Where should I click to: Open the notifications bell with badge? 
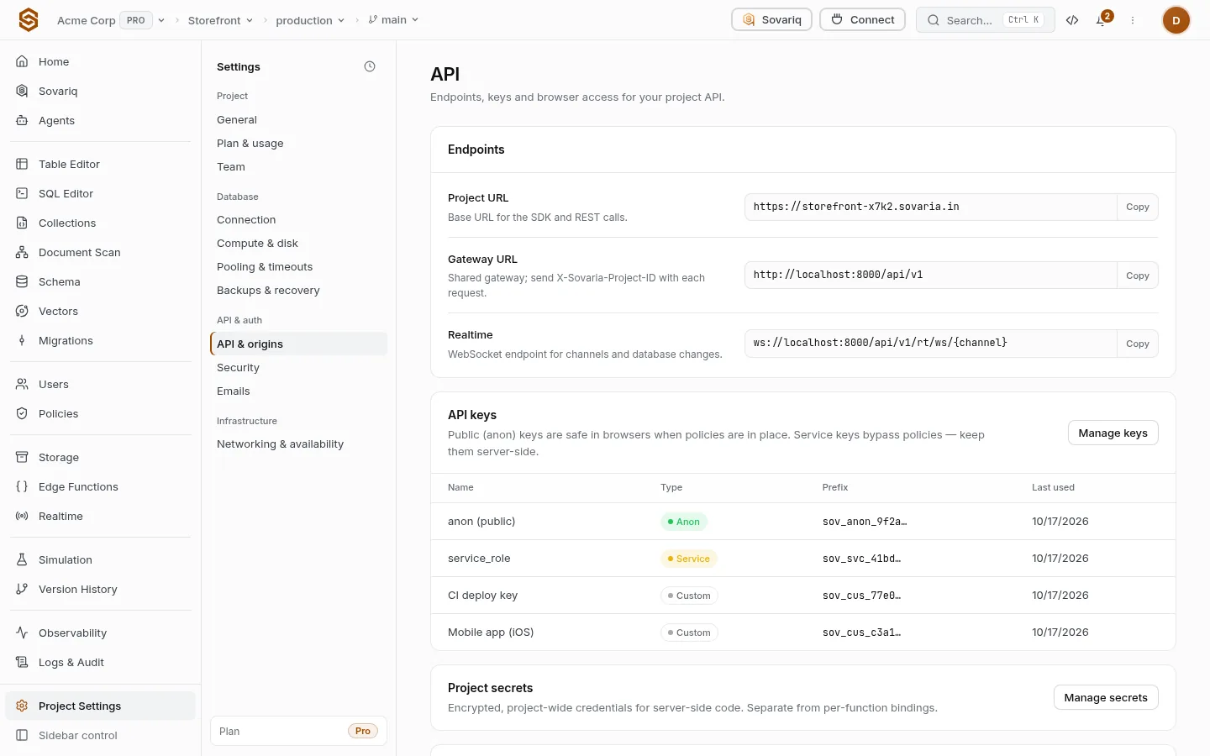[1102, 19]
